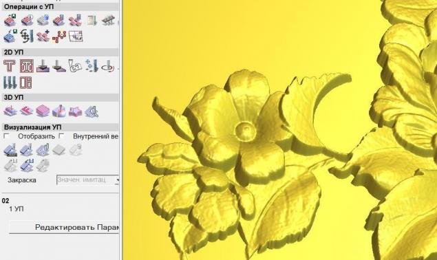Viewport: 437px width, 260px height.
Task: Select the 3D Cut Out toolpath icon
Action: tap(75, 111)
